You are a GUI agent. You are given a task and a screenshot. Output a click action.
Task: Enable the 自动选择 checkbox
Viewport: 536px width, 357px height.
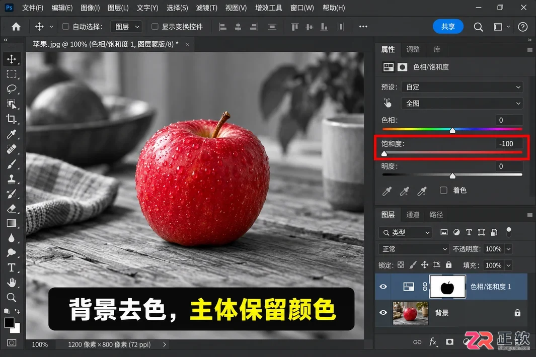tap(65, 26)
